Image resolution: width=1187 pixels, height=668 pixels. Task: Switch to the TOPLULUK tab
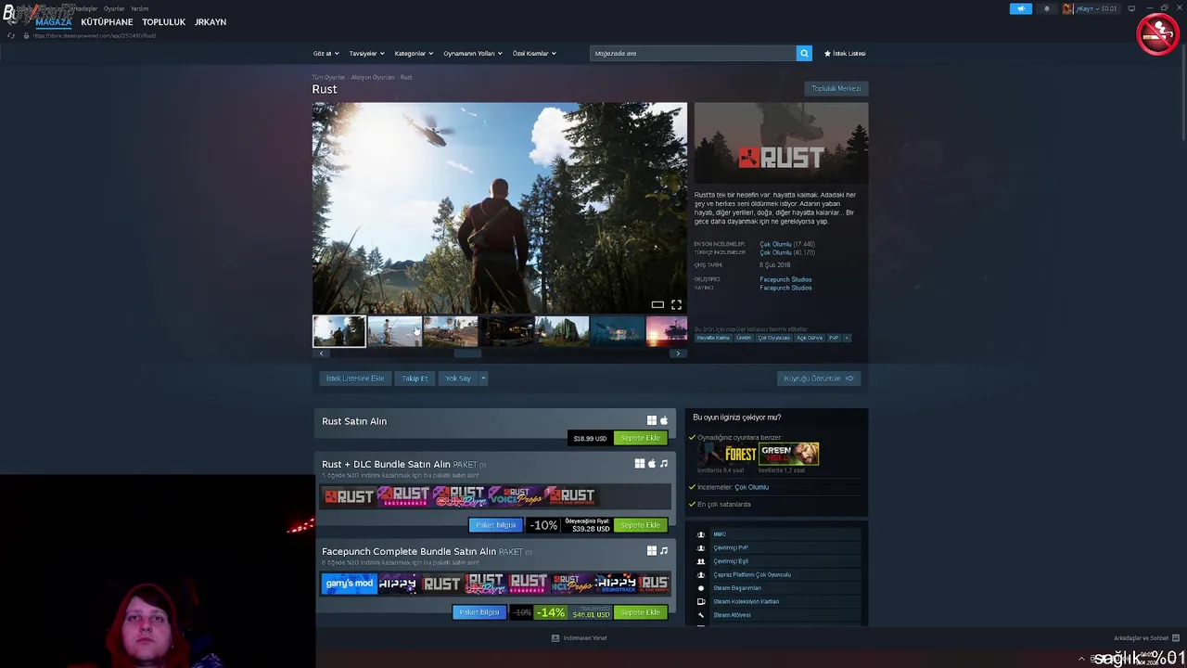[x=164, y=22]
